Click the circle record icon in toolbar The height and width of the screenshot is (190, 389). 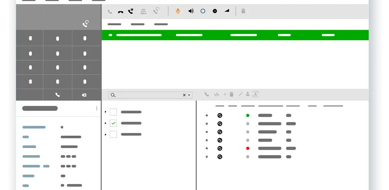point(203,11)
